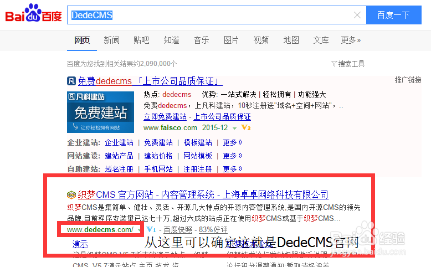Open the 视频 tab
Image resolution: width=431 pixels, height=267 pixels.
click(x=261, y=40)
